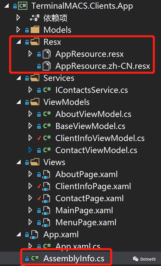This screenshot has width=161, height=266.
Task: Expand AboutPage.xaml node
Action: coord(30,174)
